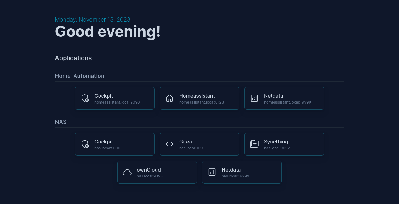Click the homeassistant.local:8123 address

coord(201,102)
